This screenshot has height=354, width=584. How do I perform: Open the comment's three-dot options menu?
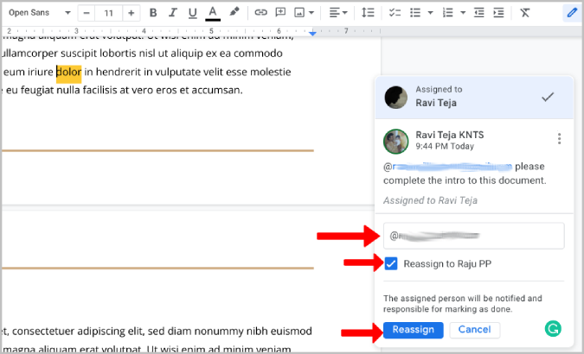point(560,139)
